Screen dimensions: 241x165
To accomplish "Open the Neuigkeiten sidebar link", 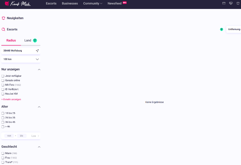I will (15, 18).
